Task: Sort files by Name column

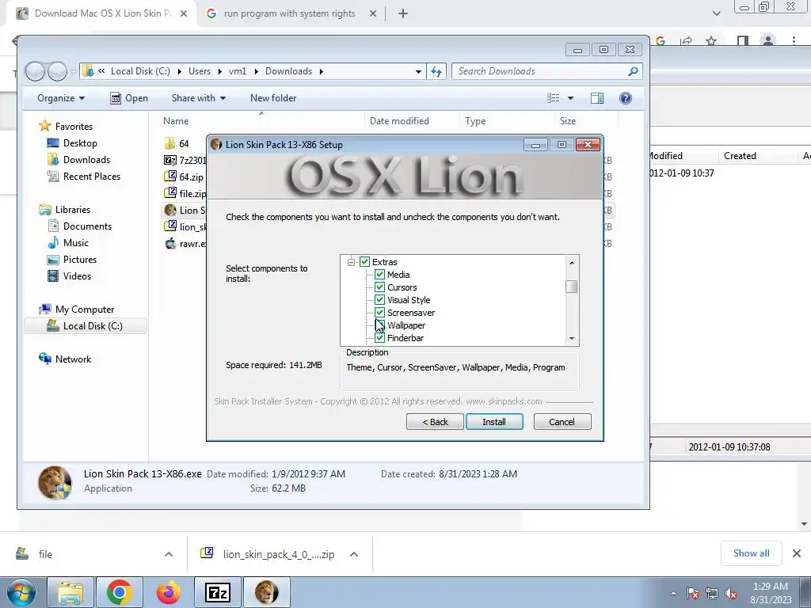Action: pyautogui.click(x=176, y=121)
